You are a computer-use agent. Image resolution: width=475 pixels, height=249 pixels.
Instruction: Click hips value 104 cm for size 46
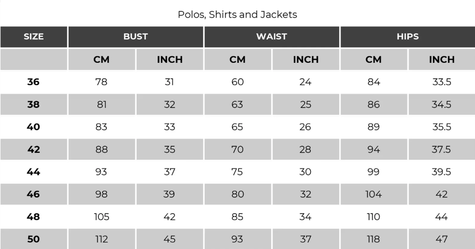[373, 194]
